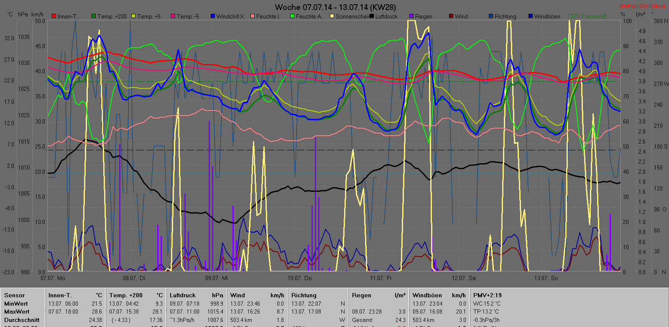Click the WC 15.2 °C value
Screen dimensions: 669x327
click(487, 304)
